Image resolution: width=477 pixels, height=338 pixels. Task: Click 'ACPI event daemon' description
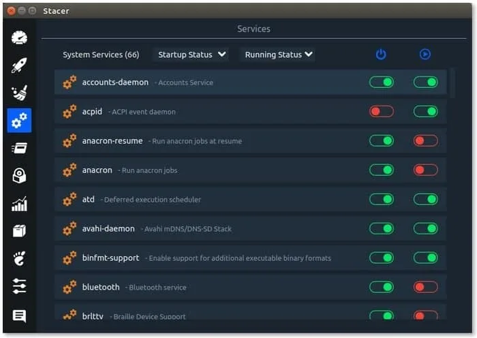click(144, 112)
